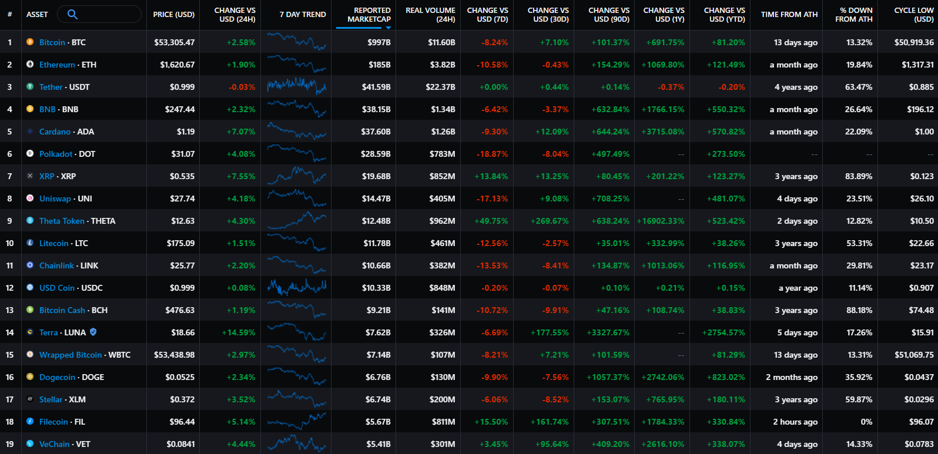
Task: Sort by Price (USD) column header
Action: (x=173, y=15)
